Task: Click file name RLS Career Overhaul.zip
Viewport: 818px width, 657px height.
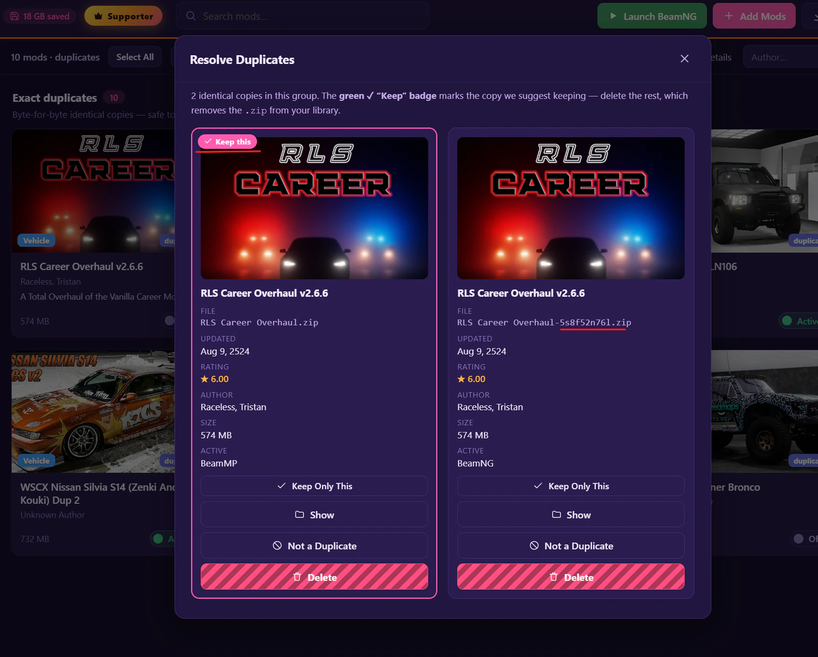Action: click(259, 323)
